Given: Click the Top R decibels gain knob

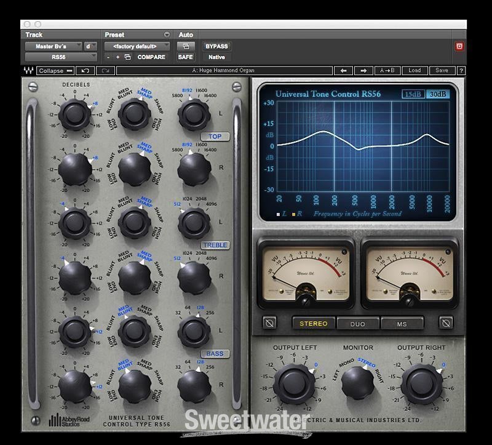Looking at the screenshot, I should point(74,170).
